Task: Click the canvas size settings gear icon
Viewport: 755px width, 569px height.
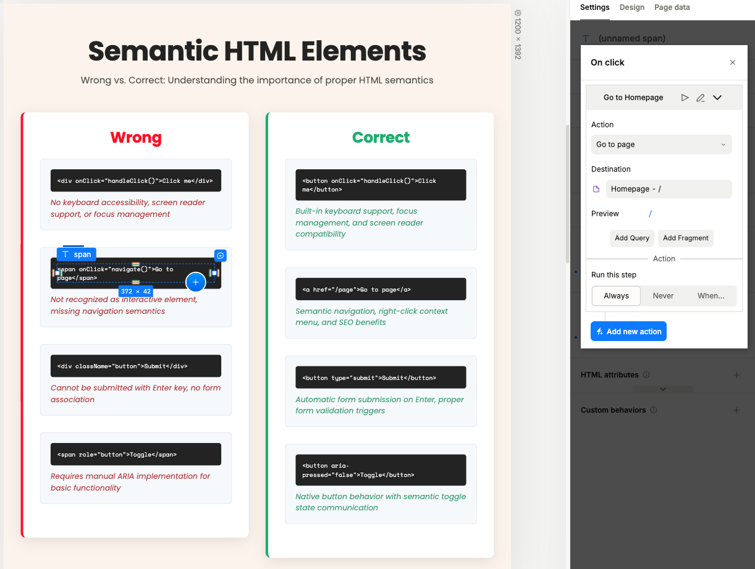Action: pos(518,12)
